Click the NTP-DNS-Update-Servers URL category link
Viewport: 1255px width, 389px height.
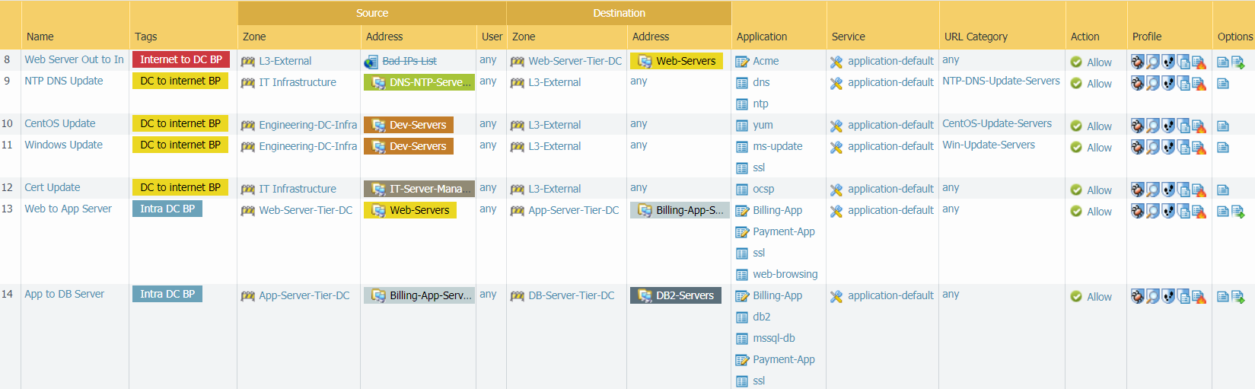click(1000, 81)
